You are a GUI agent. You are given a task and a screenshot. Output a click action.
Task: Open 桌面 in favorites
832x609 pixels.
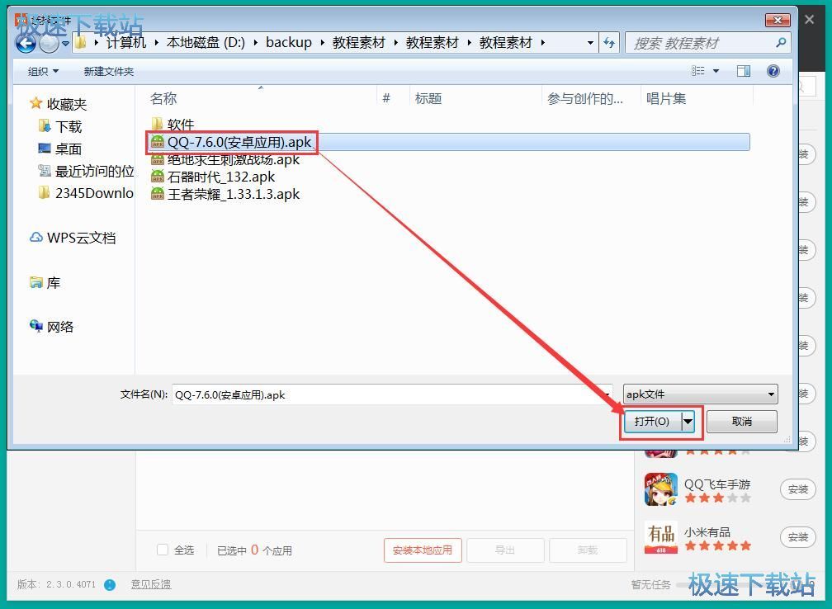[60, 149]
